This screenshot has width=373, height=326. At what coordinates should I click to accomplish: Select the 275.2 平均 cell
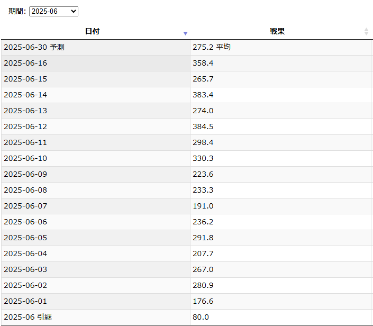pos(281,47)
